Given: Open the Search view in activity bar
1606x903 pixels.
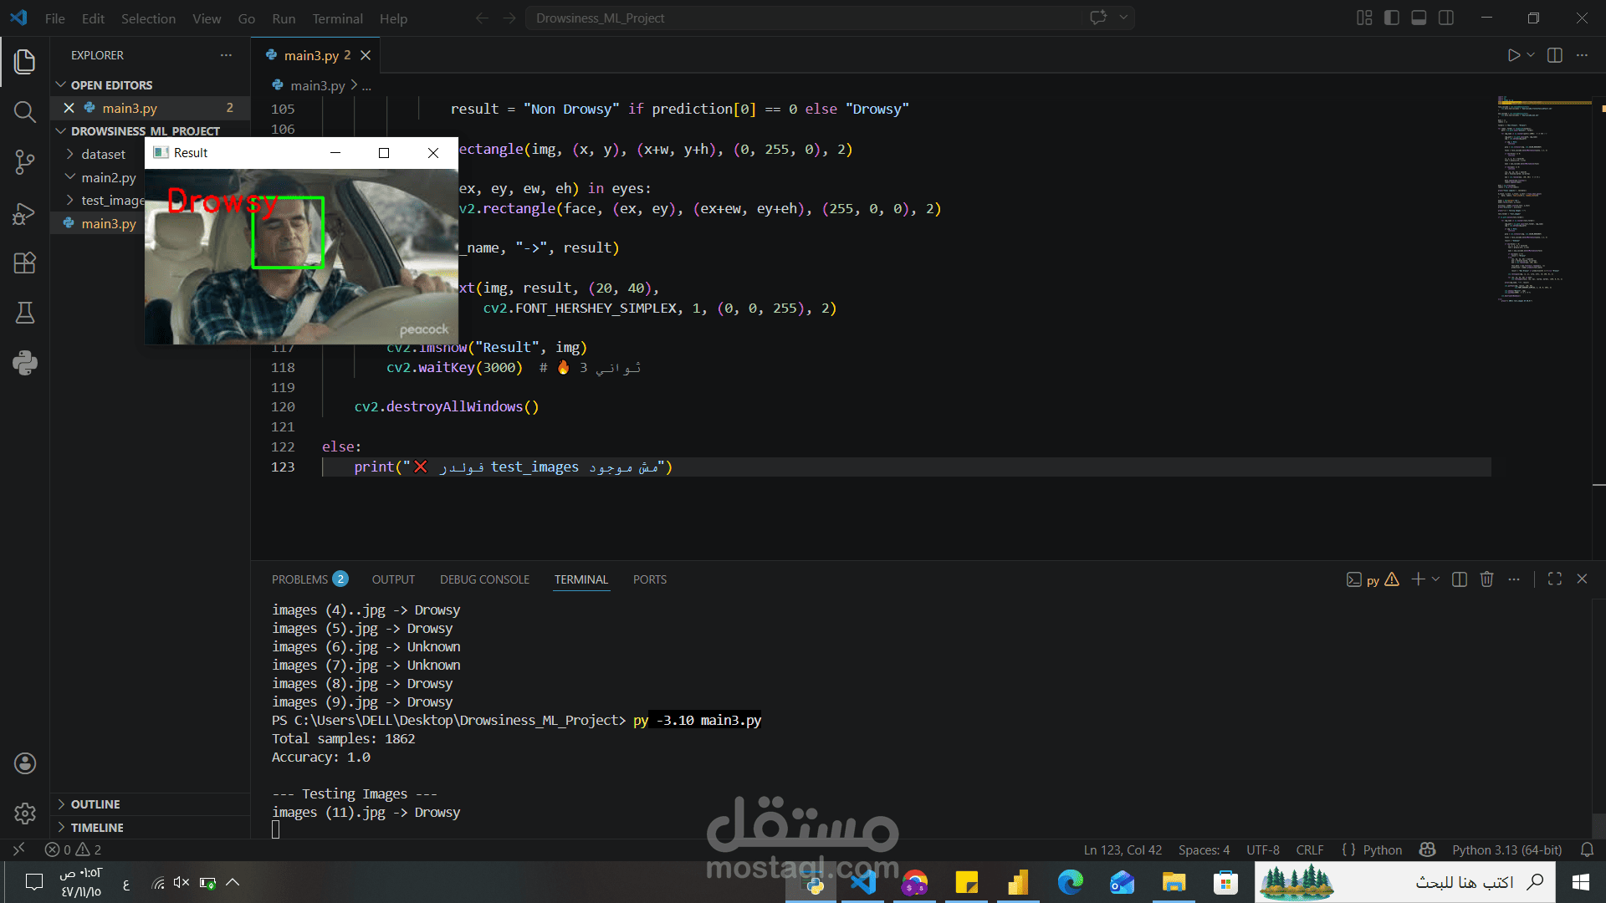Looking at the screenshot, I should 25,111.
